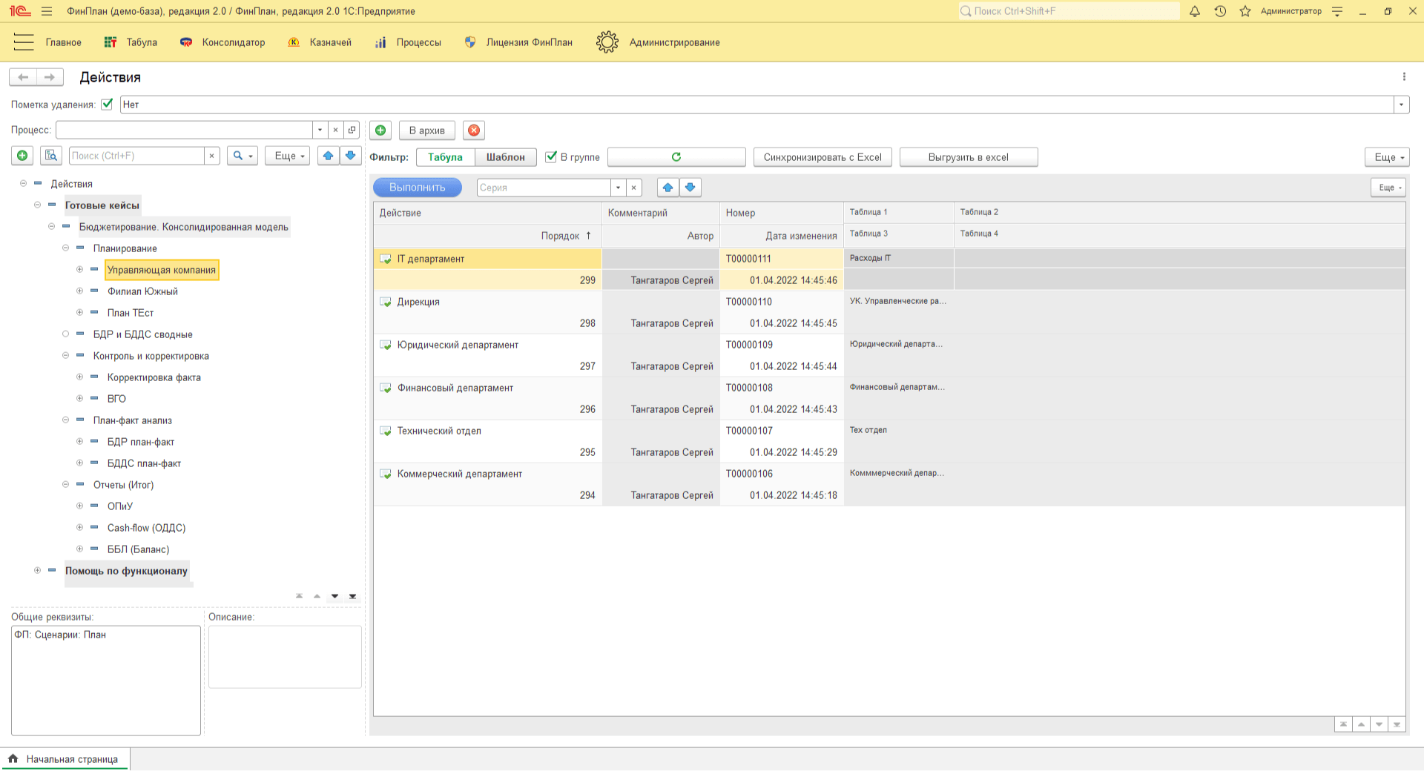This screenshot has width=1424, height=771.
Task: Collapse the Планирование tree branch
Action: coord(65,248)
